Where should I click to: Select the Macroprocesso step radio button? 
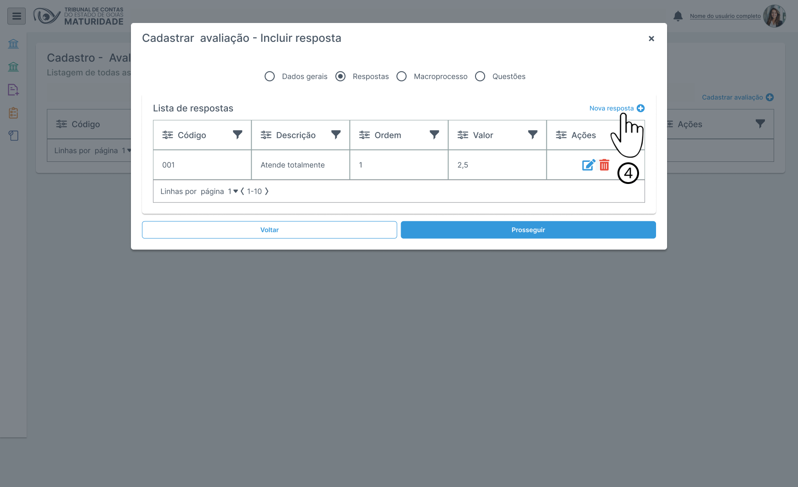(402, 76)
